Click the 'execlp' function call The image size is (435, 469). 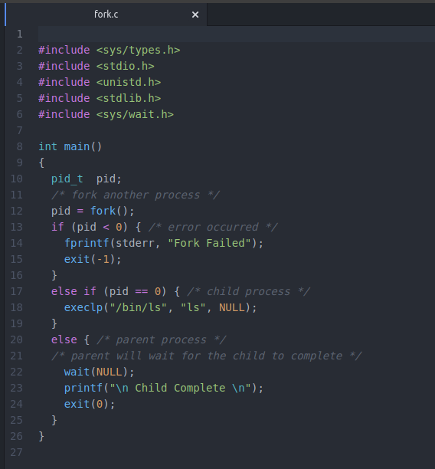click(83, 308)
